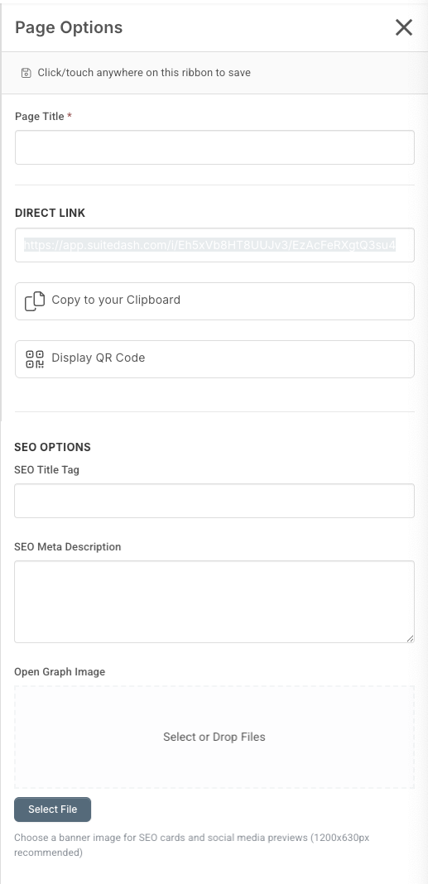Click the Select or Drop Files area
Image resolution: width=428 pixels, height=884 pixels.
(214, 737)
